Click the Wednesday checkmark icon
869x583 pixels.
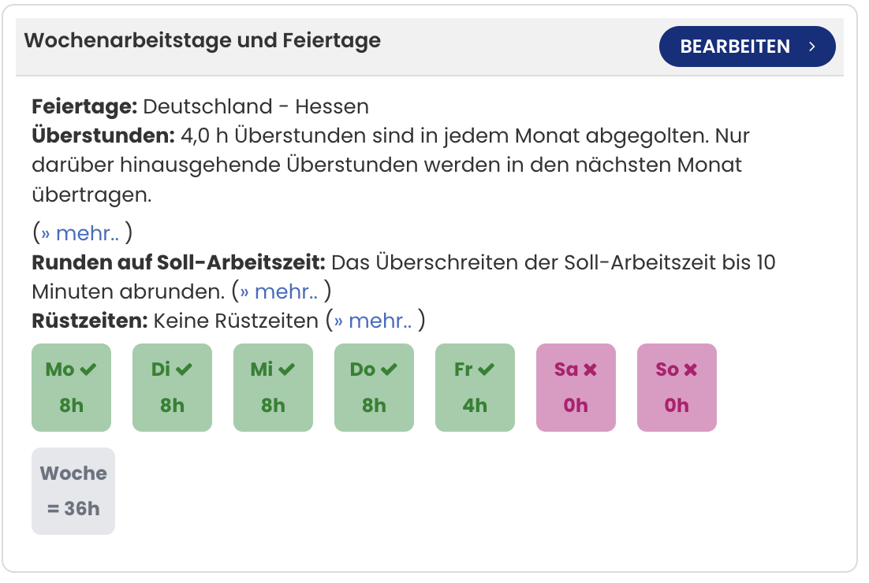[285, 369]
